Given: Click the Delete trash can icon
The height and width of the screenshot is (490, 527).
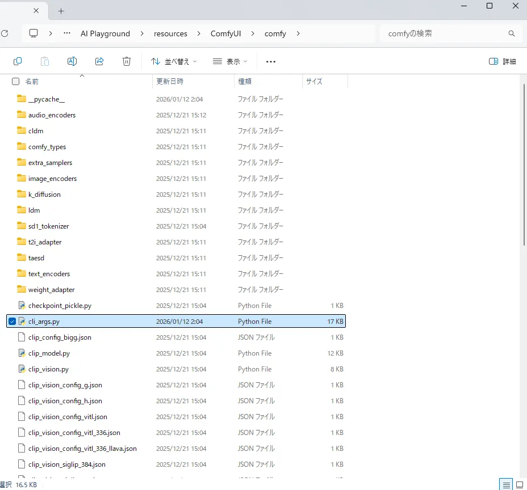Looking at the screenshot, I should point(127,61).
